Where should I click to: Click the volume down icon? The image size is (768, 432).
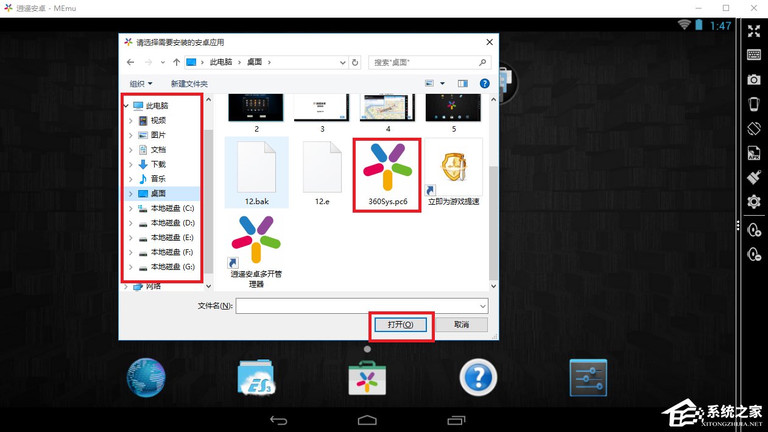754,254
